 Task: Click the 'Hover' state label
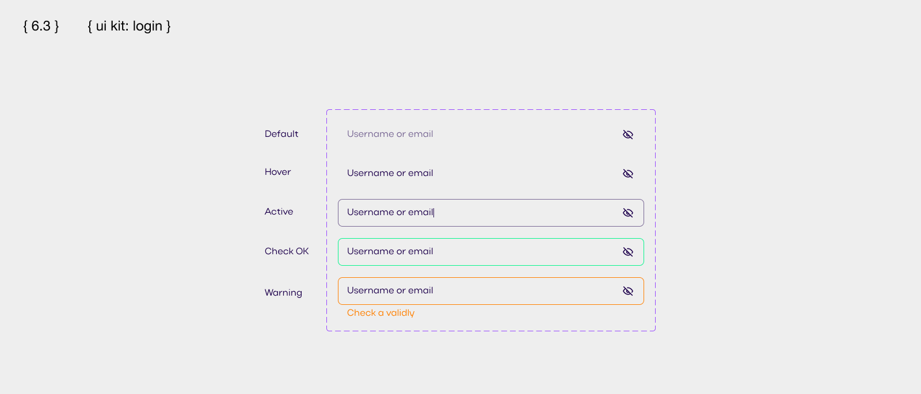277,172
